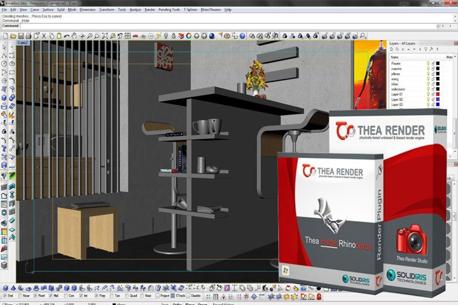Open the RhinoThea menu

[211, 10]
